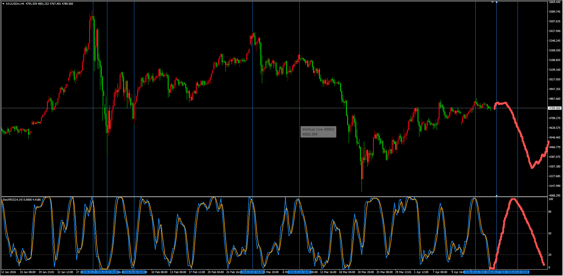The width and height of the screenshot is (563, 276).
Task: Click the 4466.770 price scale label
Action: [555, 147]
